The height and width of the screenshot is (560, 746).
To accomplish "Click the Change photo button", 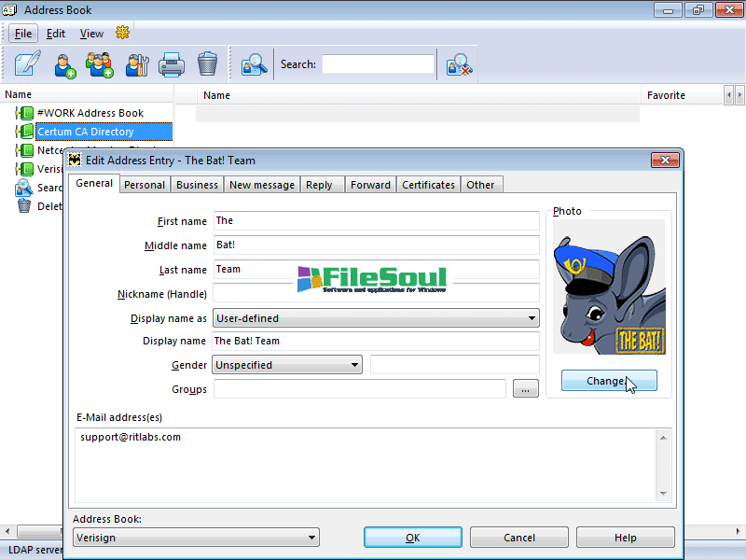I will [609, 381].
